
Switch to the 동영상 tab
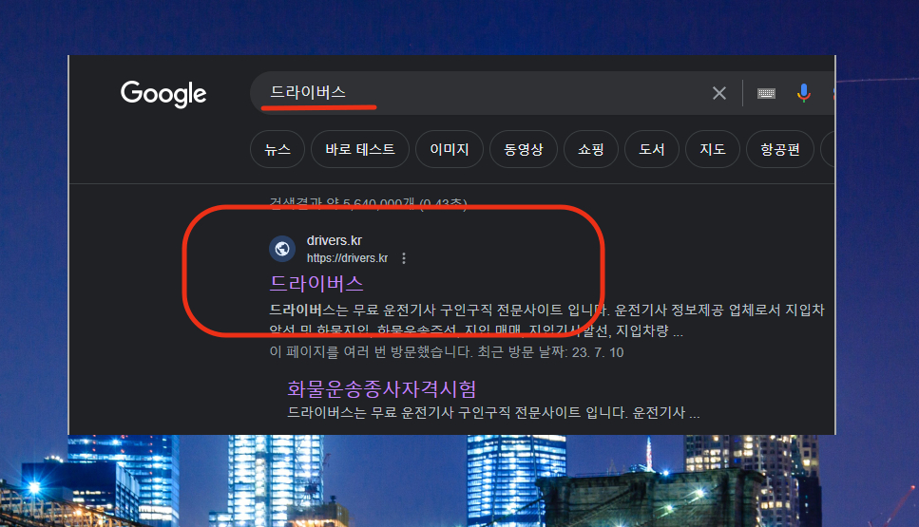pos(524,149)
